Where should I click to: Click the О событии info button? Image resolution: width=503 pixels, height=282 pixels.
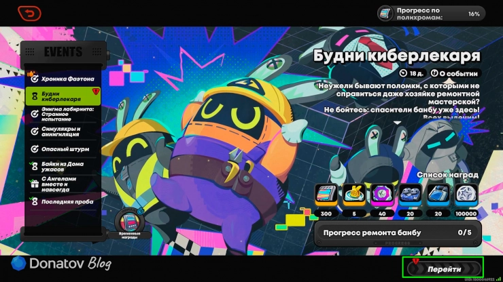[x=454, y=74]
